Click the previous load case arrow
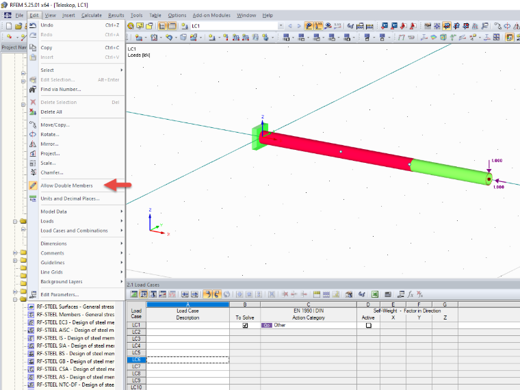 290,26
